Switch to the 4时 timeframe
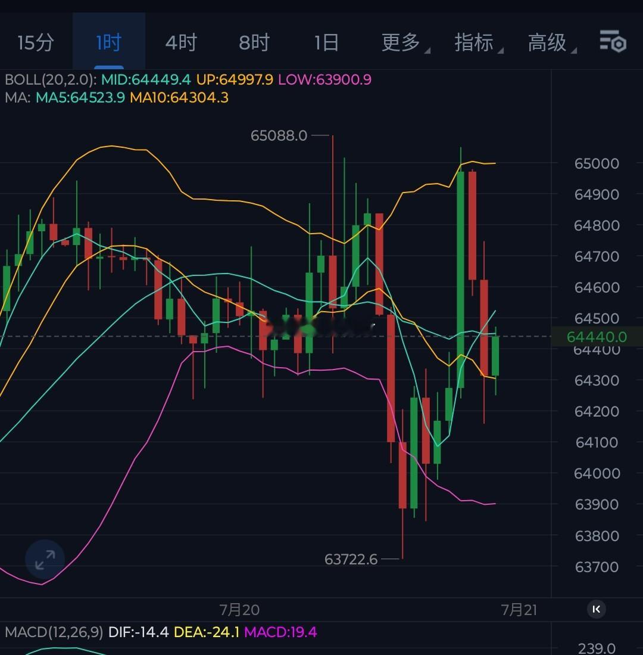 (181, 42)
